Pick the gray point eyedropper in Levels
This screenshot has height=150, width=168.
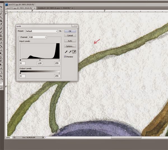click(x=70, y=52)
